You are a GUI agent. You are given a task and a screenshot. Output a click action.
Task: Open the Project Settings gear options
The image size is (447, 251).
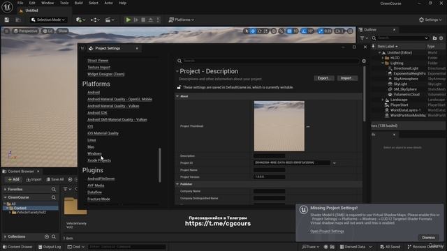[364, 61]
